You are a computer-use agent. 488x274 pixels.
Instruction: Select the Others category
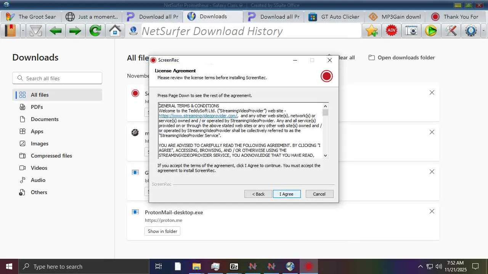point(57,192)
